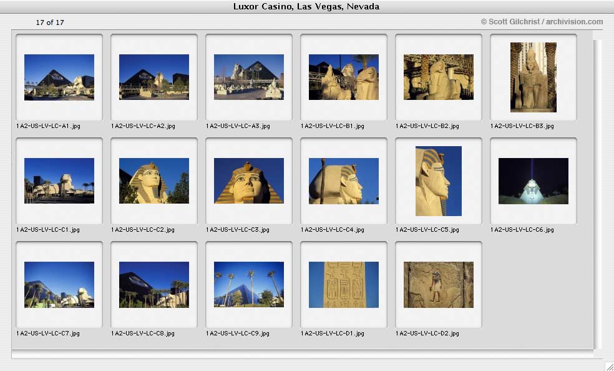Click the filename label 1A2-US-LV-LC-C2.jpg
Screen dimensions: 614x371
[x=142, y=230]
